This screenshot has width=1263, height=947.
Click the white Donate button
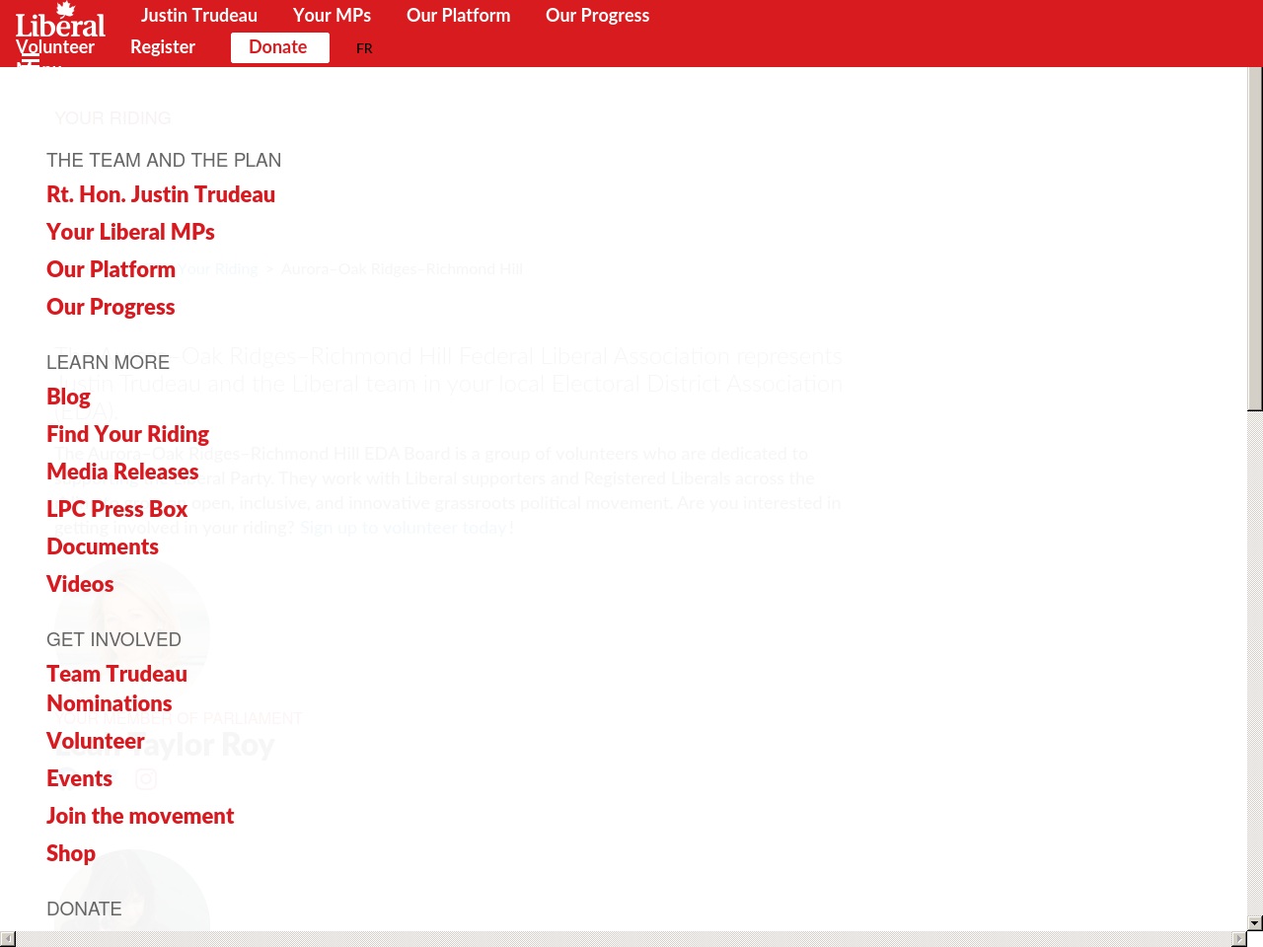(x=279, y=47)
